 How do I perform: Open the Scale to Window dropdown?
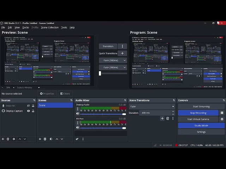(28, 88)
